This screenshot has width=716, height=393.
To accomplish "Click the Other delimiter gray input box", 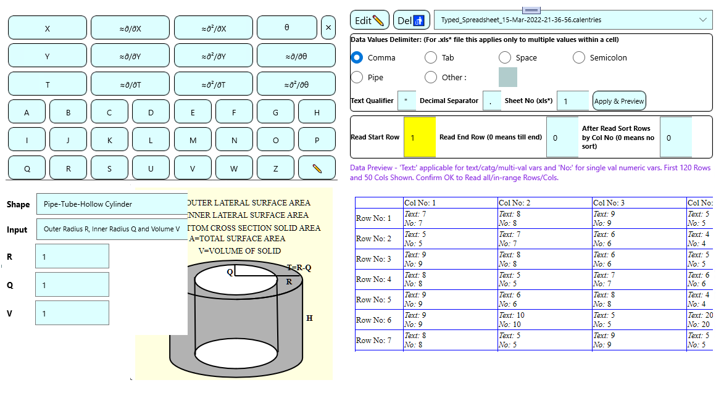I will pos(508,77).
